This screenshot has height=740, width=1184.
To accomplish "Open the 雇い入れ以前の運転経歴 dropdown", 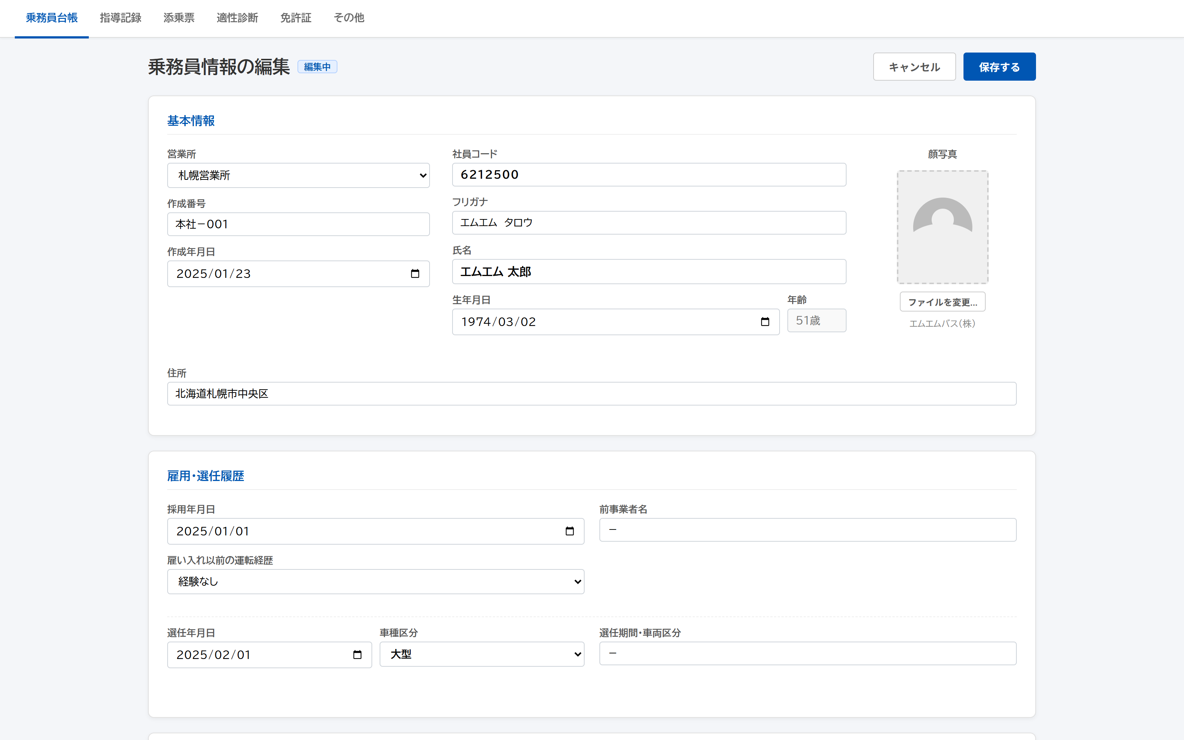I will [x=375, y=581].
